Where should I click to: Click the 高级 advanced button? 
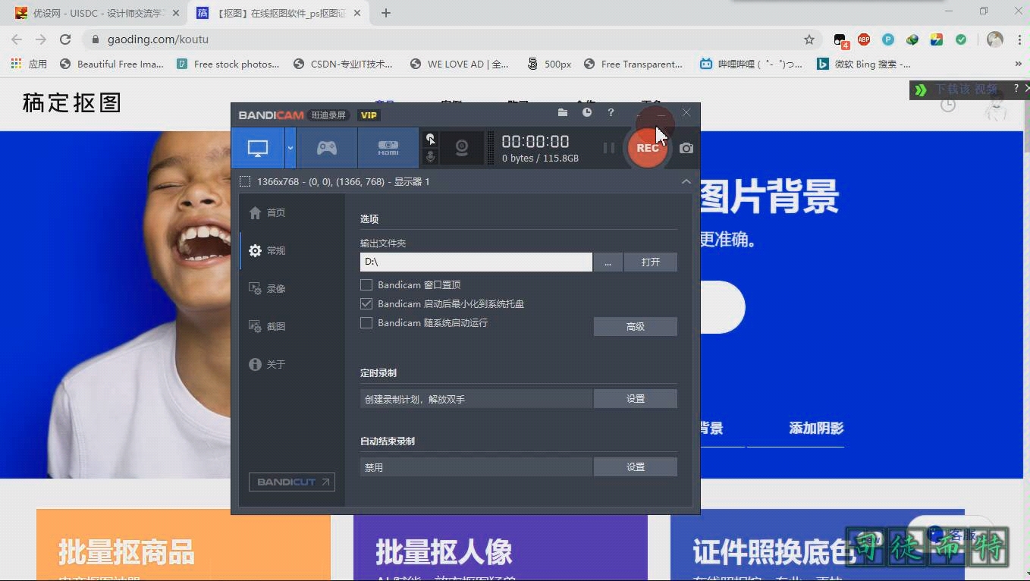(636, 326)
